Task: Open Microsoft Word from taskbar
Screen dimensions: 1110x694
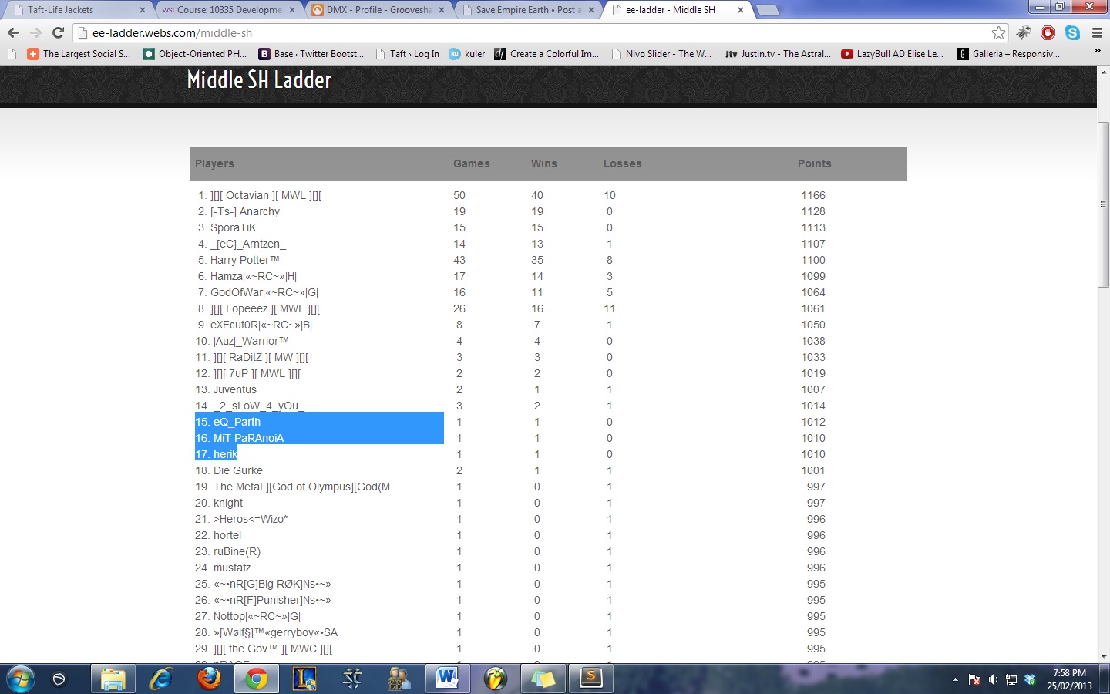Action: pyautogui.click(x=446, y=679)
